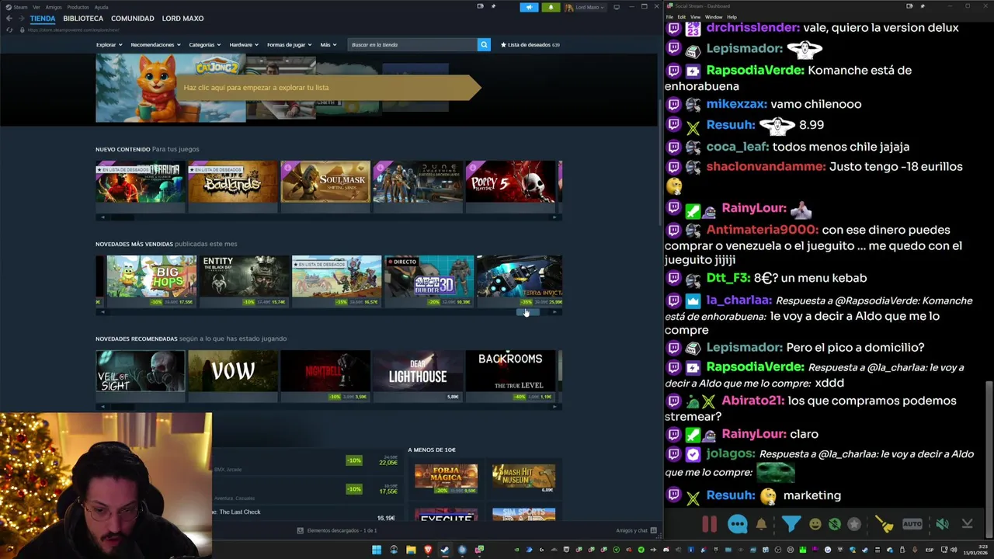Image resolution: width=994 pixels, height=559 pixels.
Task: Open Brave browser from the taskbar
Action: (x=428, y=550)
